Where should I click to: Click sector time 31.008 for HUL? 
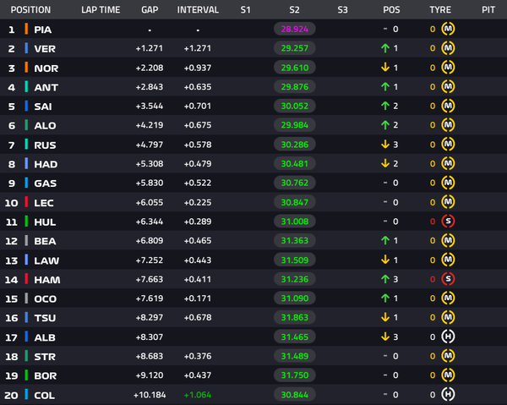tap(295, 222)
